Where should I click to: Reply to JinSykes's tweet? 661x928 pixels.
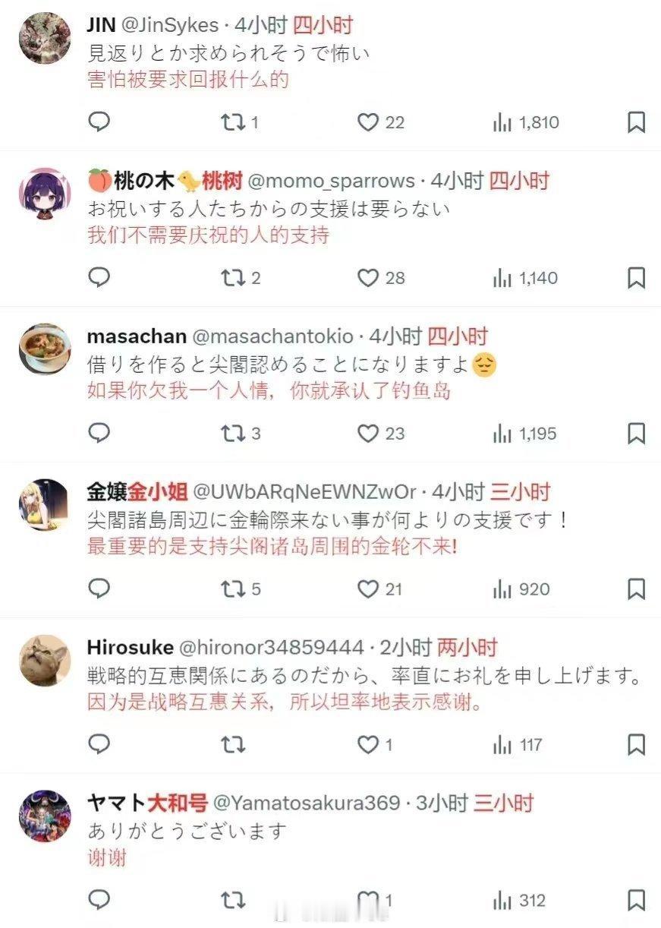(99, 122)
